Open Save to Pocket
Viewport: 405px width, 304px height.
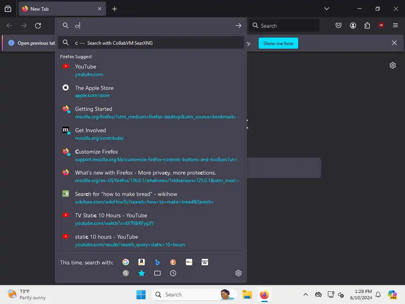click(x=339, y=25)
